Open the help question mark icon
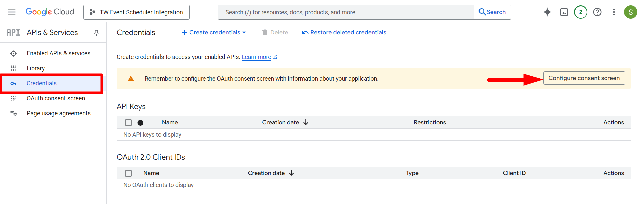 coord(597,12)
